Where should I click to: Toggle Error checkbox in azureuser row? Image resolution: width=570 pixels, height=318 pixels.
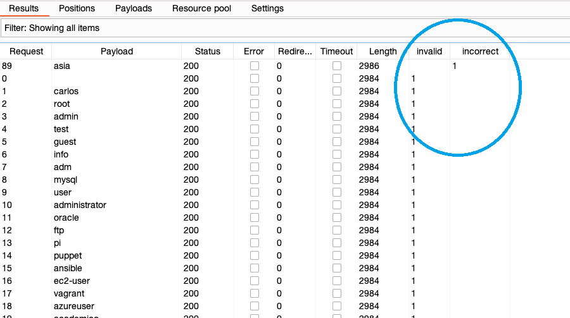[x=255, y=306]
